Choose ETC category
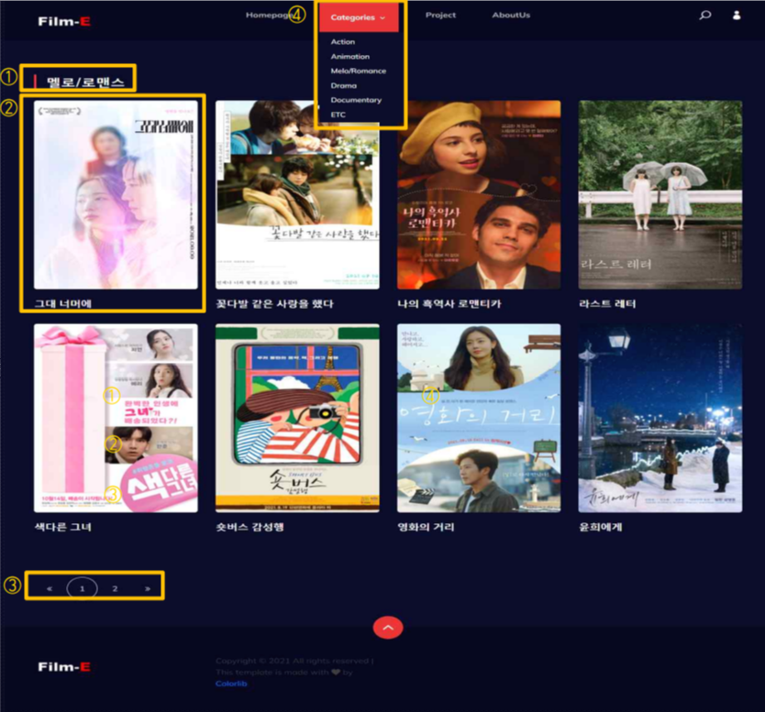The height and width of the screenshot is (712, 765). point(338,115)
